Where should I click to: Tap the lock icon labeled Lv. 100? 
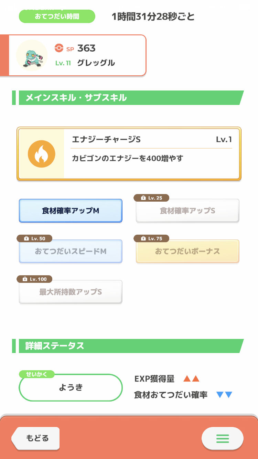(x=25, y=279)
